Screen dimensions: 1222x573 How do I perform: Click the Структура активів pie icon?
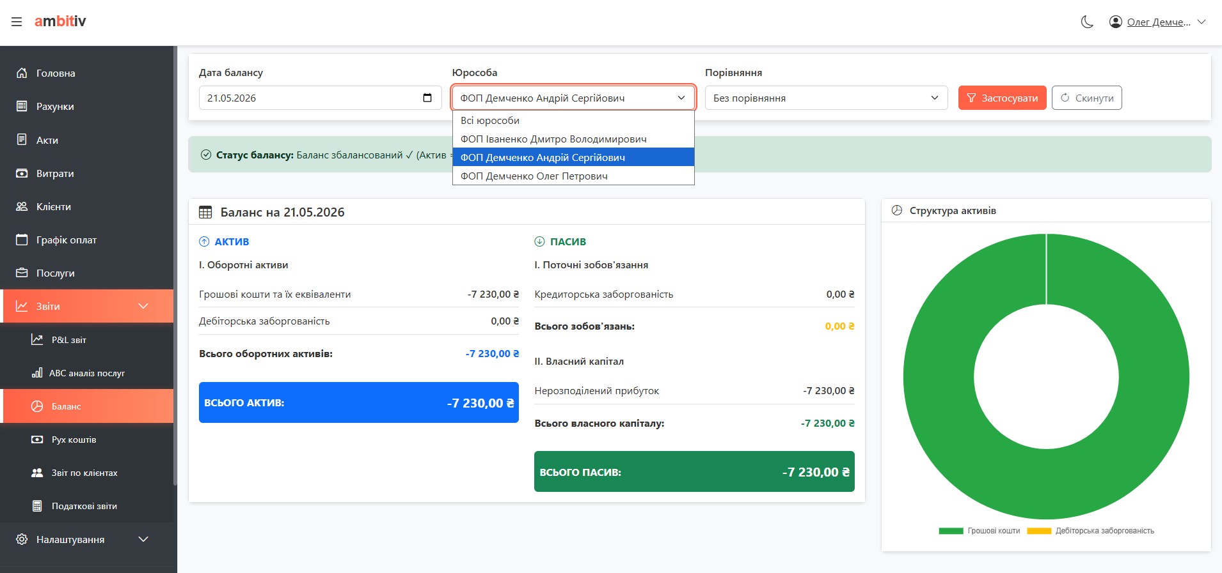coord(897,210)
